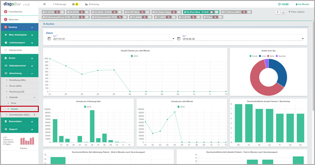Click the Von date field 2017-01-01
This screenshot has width=315, height=165.
click(113, 39)
